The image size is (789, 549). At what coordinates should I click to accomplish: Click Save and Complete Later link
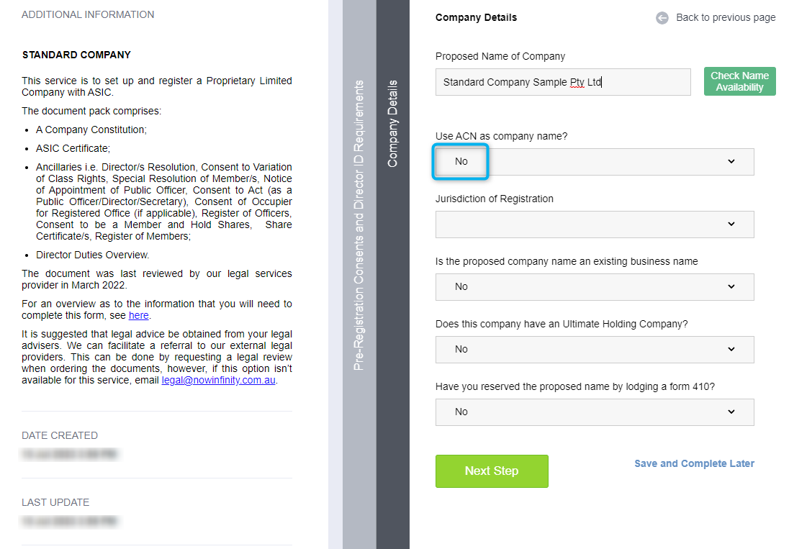pos(694,463)
